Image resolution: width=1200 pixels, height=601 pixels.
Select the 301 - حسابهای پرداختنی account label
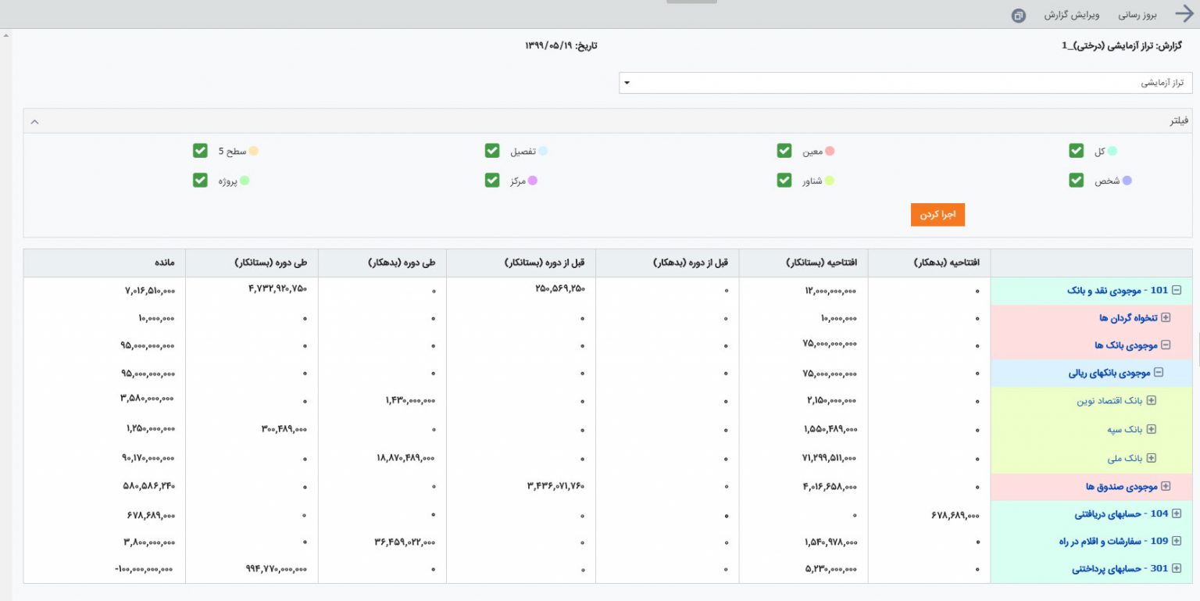tap(1120, 568)
